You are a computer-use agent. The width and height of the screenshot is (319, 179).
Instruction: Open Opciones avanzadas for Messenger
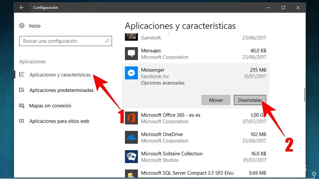tap(163, 83)
